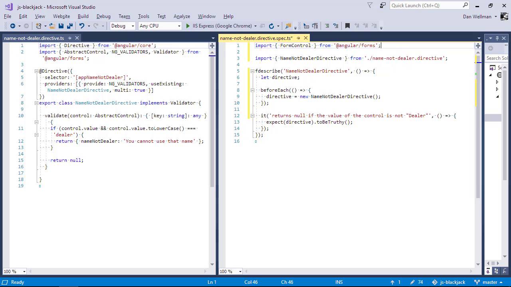Click the notifications flag icon
Image resolution: width=511 pixels, height=287 pixels.
coord(370,6)
